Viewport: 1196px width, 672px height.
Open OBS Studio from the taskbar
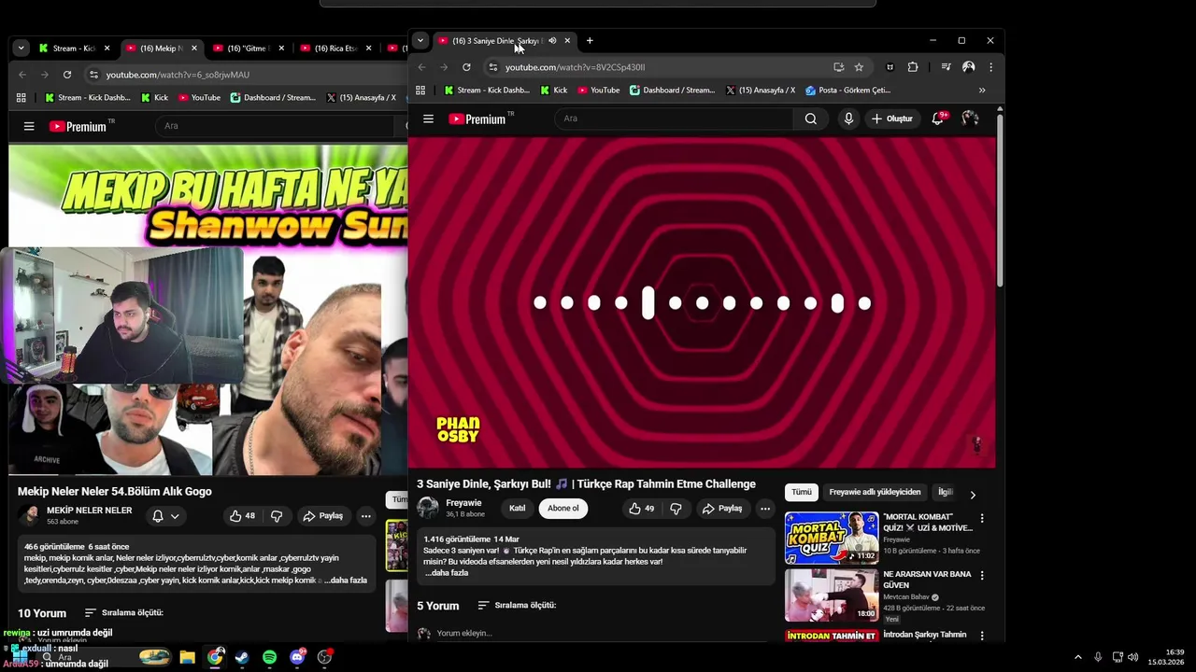pos(324,657)
